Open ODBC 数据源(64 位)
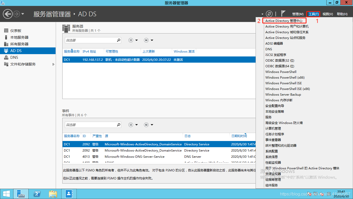The image size is (353, 199). pyautogui.click(x=280, y=66)
